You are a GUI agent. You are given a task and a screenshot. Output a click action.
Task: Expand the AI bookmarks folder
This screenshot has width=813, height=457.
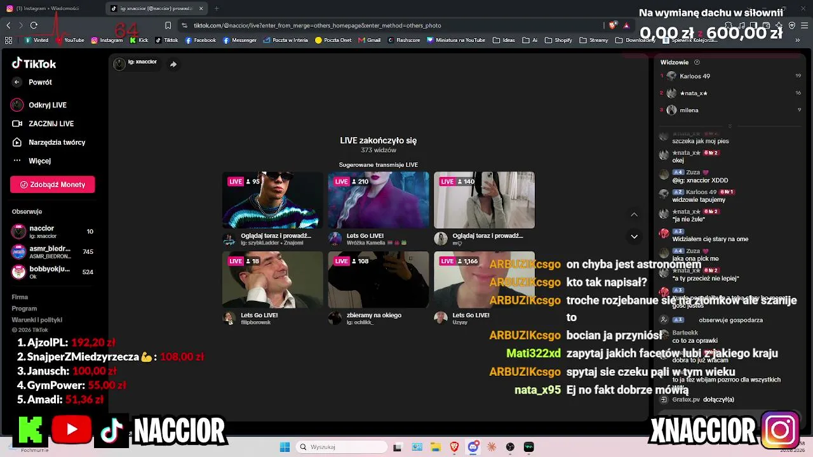(x=530, y=40)
